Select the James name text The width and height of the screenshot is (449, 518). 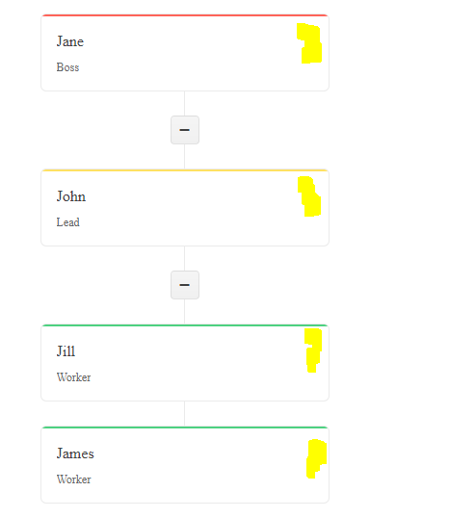coord(75,453)
